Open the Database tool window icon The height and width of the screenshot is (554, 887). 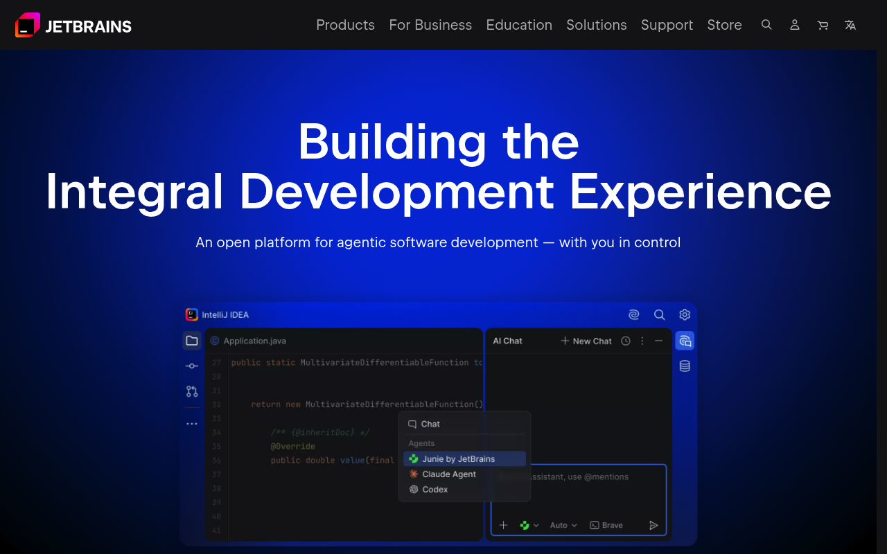(x=685, y=366)
